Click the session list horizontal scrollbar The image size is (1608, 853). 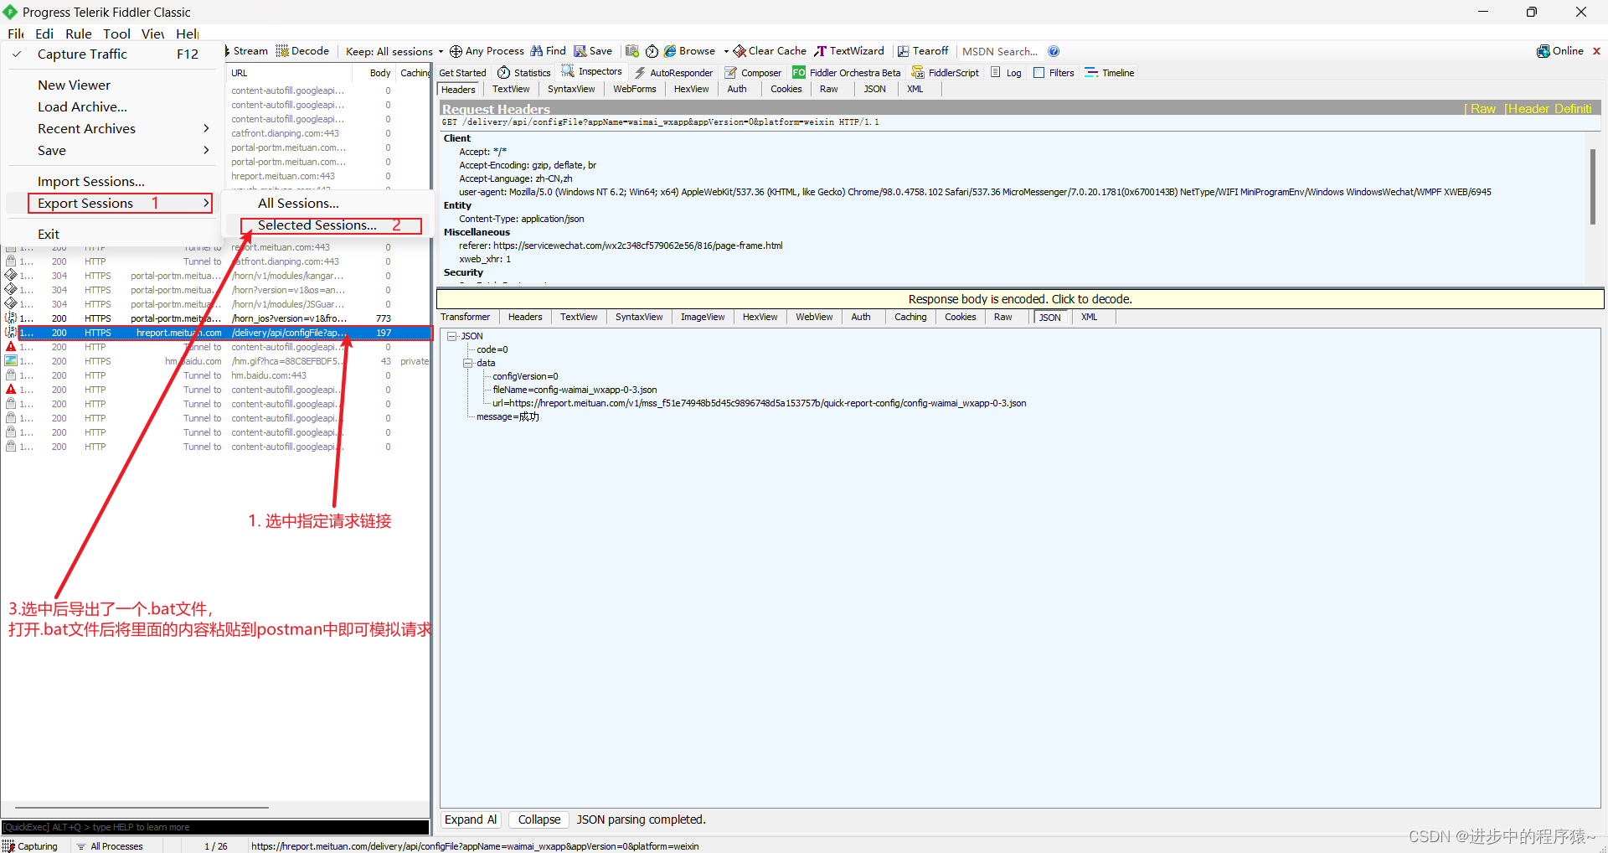point(142,808)
